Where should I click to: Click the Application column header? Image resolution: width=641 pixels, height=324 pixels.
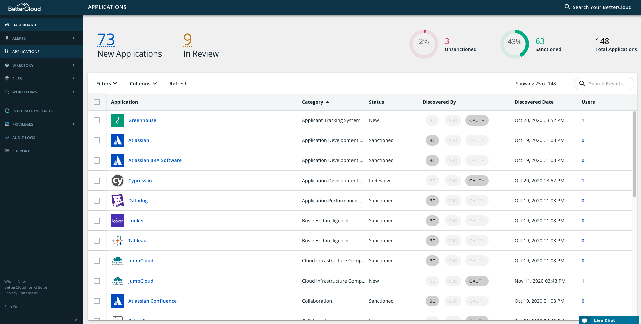(x=124, y=102)
